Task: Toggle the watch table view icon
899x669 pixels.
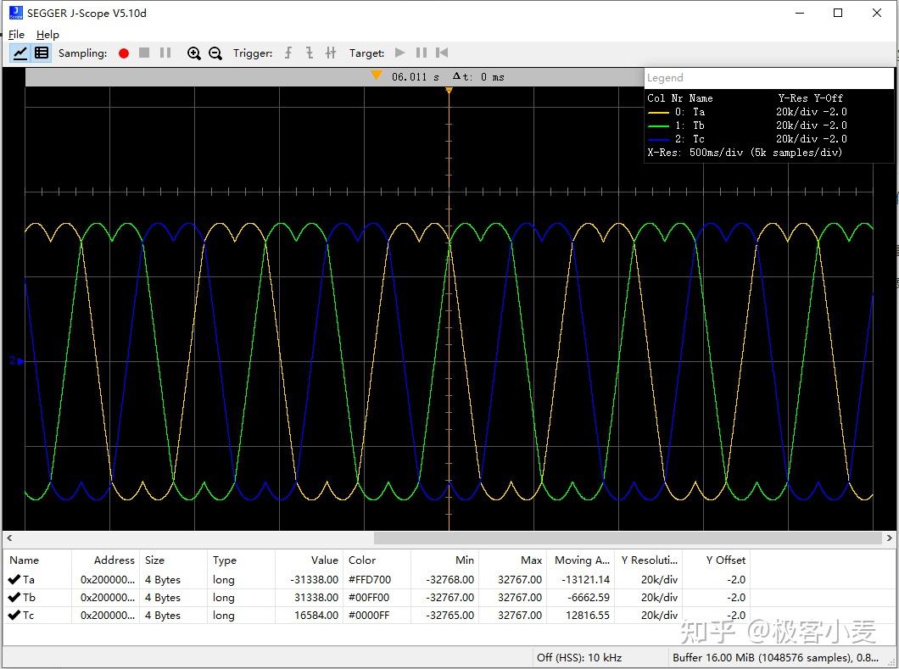Action: pos(41,53)
